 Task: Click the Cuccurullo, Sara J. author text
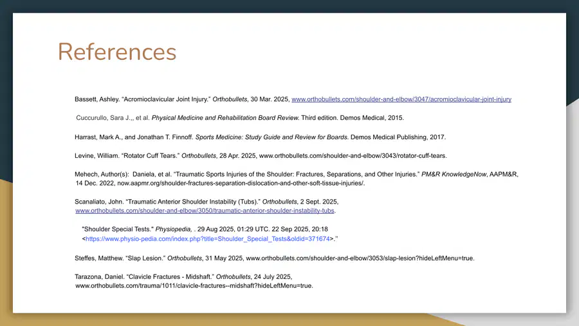[104, 117]
